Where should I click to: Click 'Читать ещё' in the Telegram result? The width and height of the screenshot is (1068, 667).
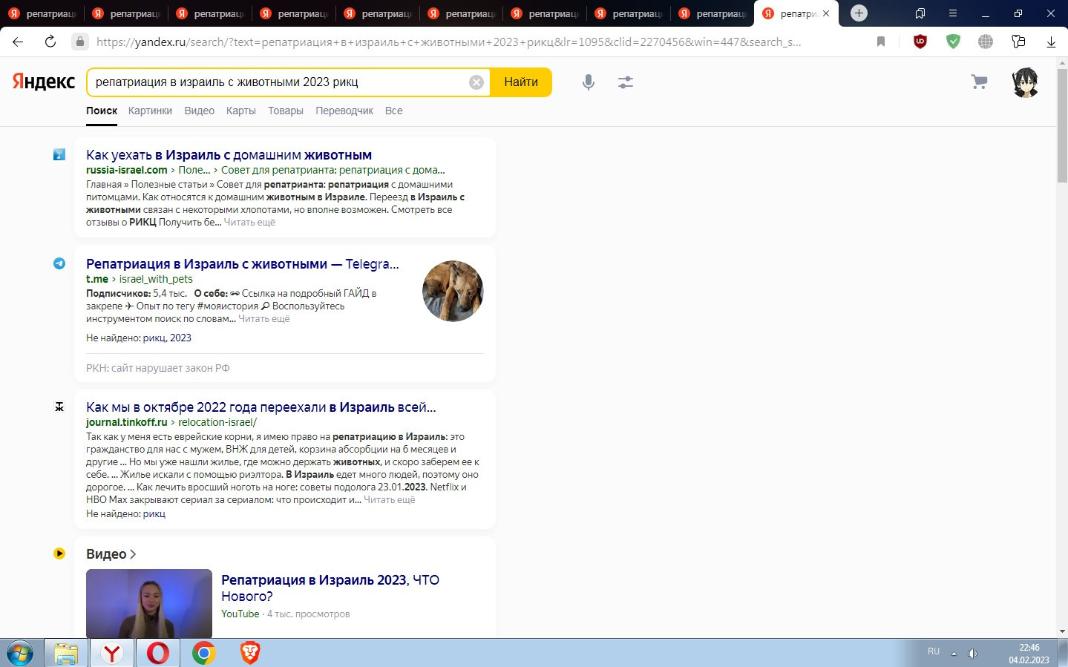pyautogui.click(x=264, y=319)
